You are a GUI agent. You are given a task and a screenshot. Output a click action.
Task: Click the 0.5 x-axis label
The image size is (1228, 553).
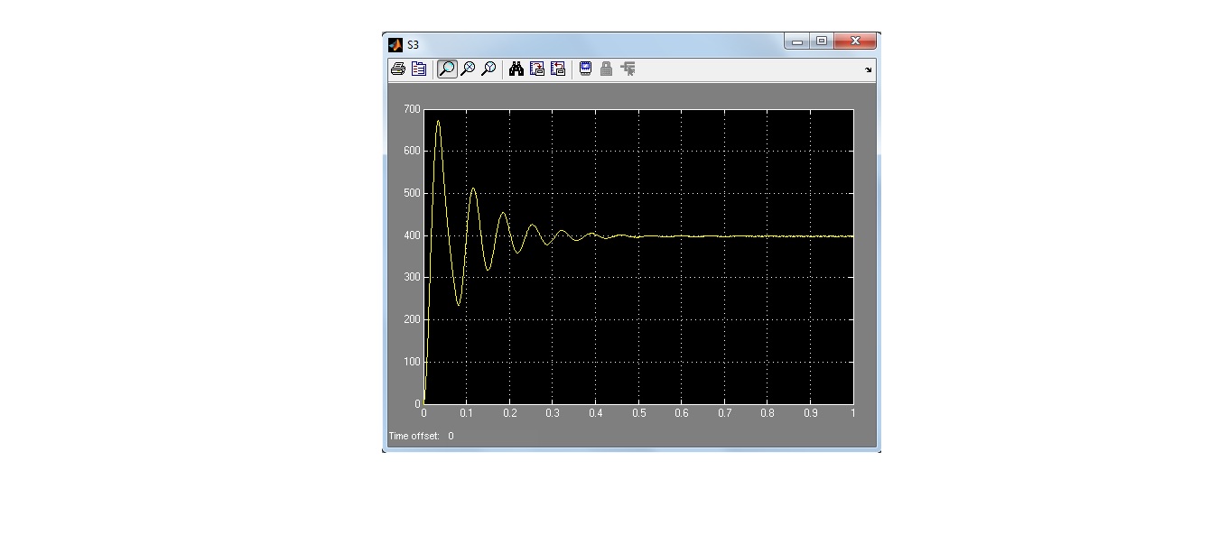click(638, 413)
